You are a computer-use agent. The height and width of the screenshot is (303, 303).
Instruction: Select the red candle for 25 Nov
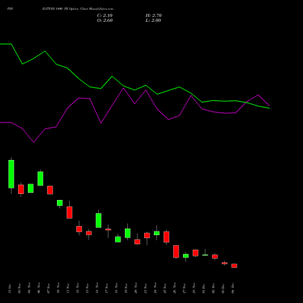click(167, 237)
